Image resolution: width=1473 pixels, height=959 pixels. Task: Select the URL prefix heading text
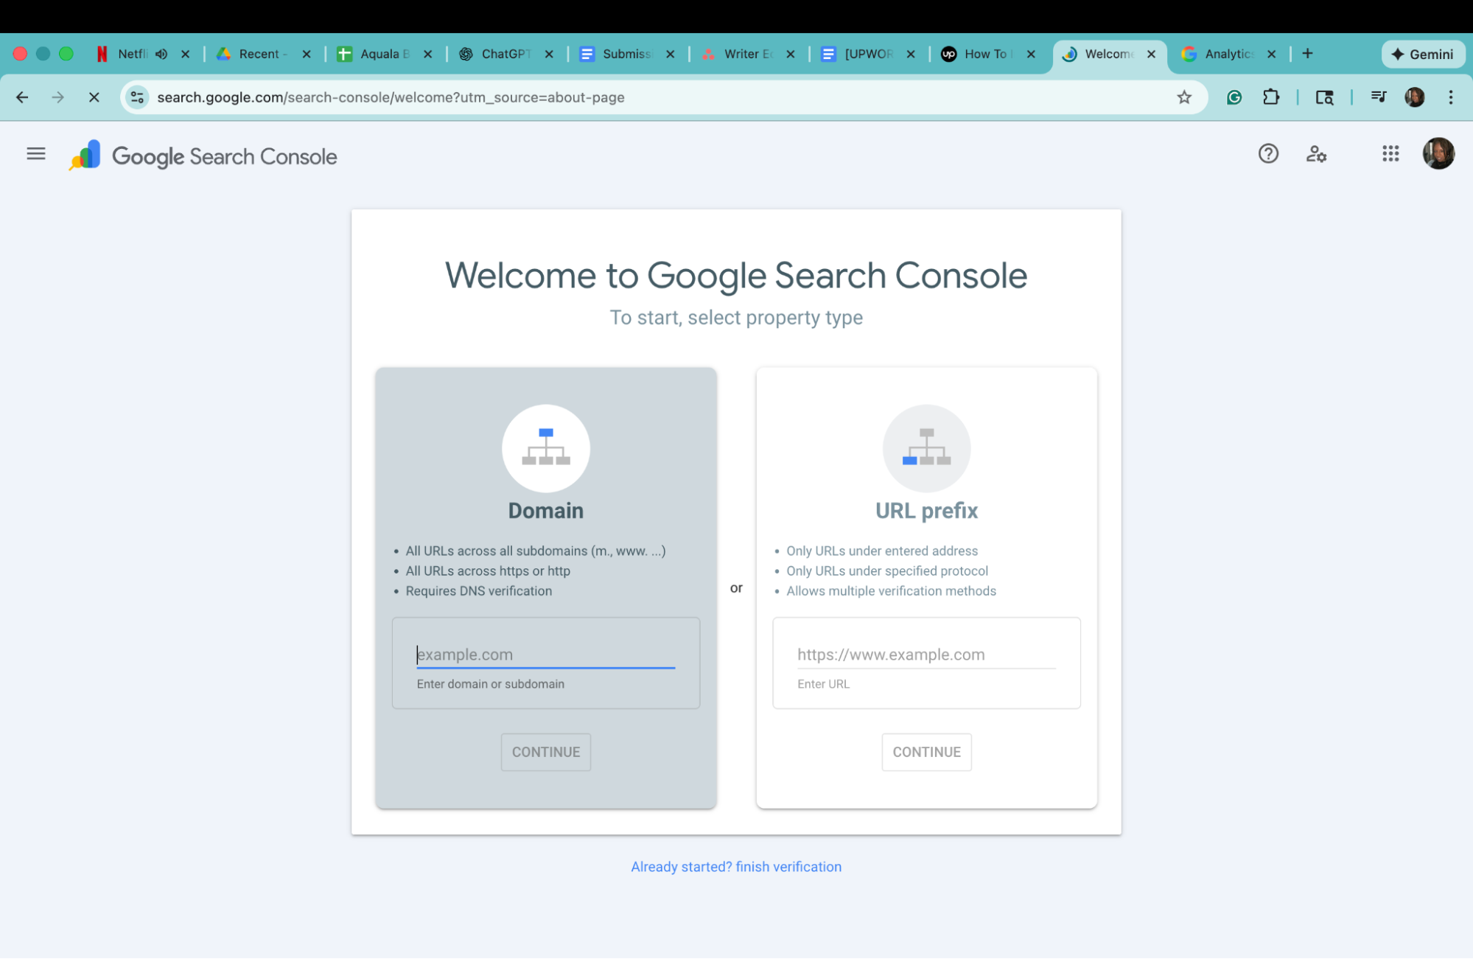tap(926, 511)
